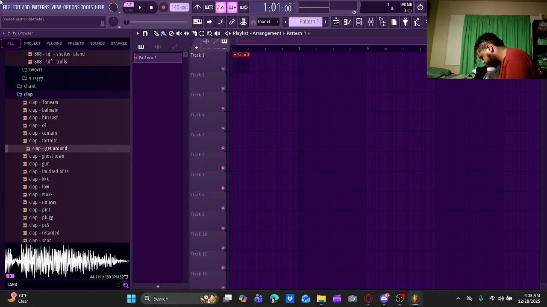Switch to the SOUNDS browser tab
The height and width of the screenshot is (307, 547).
97,43
